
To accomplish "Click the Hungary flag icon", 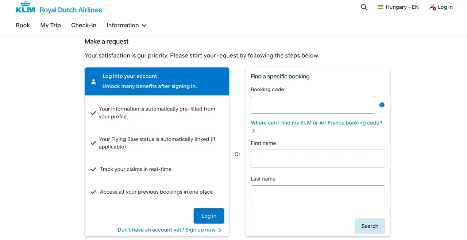I will (x=381, y=7).
